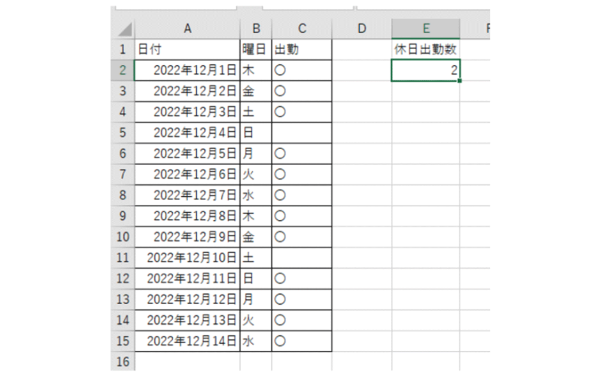Viewport: 599px width, 378px height.
Task: Select row 1 header
Action: pos(123,49)
